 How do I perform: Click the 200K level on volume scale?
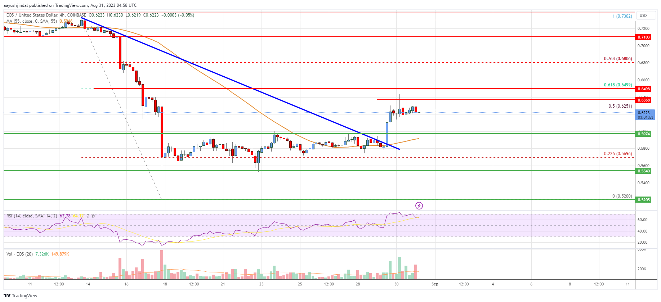coord(642,269)
